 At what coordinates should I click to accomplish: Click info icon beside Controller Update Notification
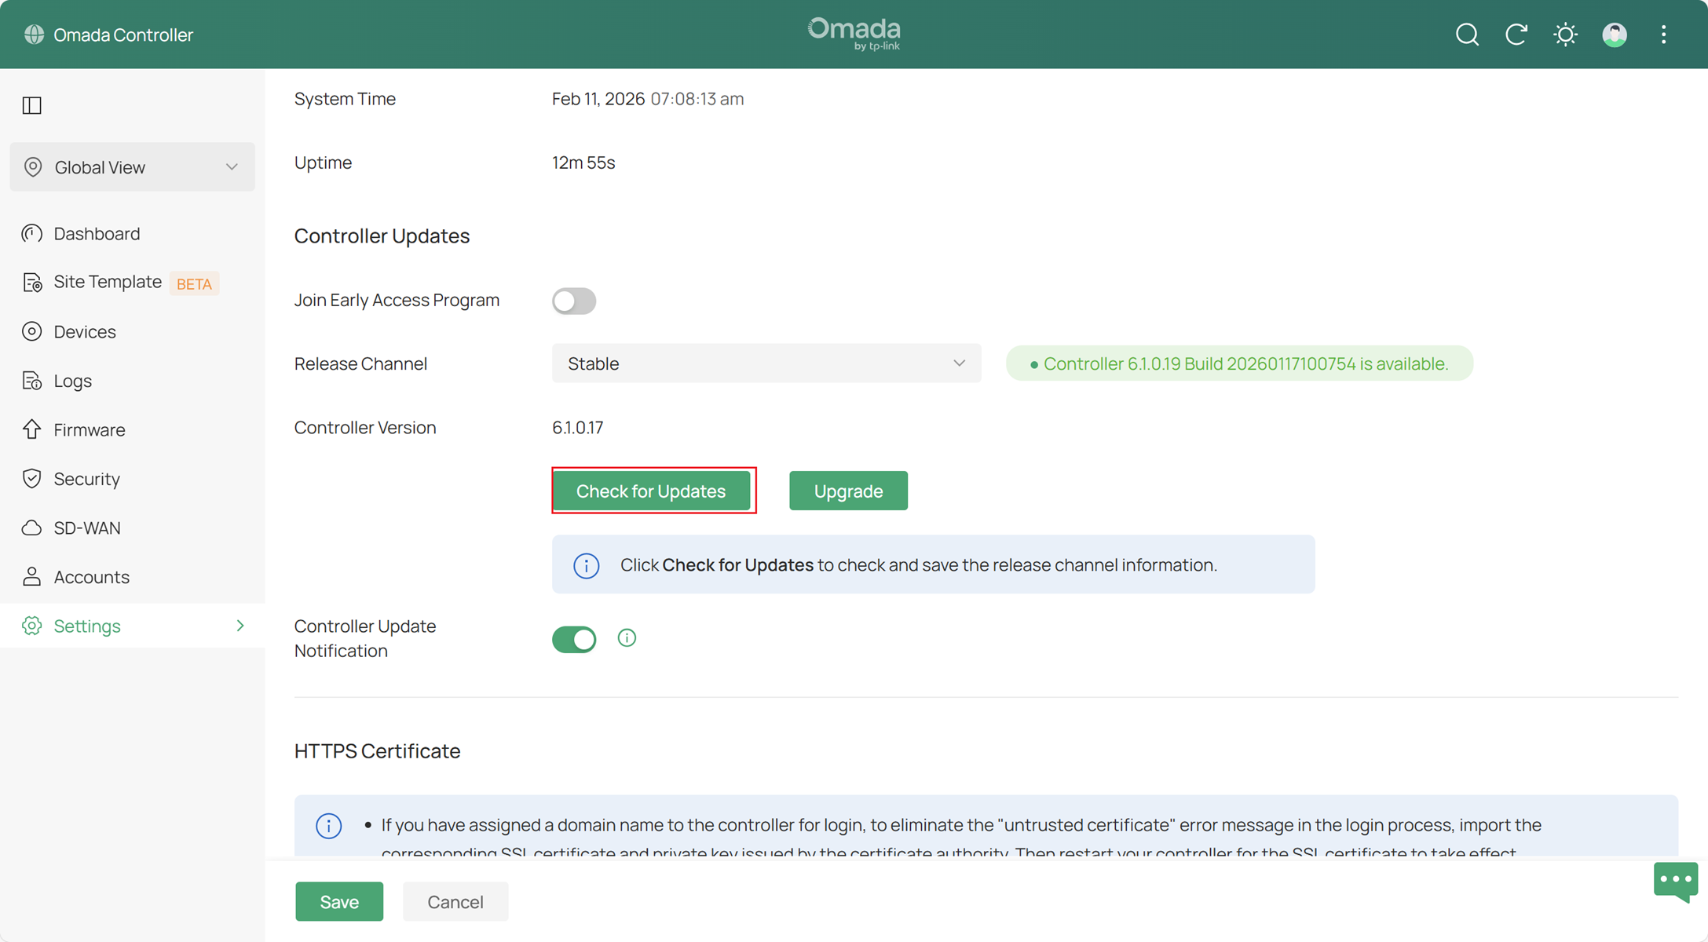click(x=627, y=638)
